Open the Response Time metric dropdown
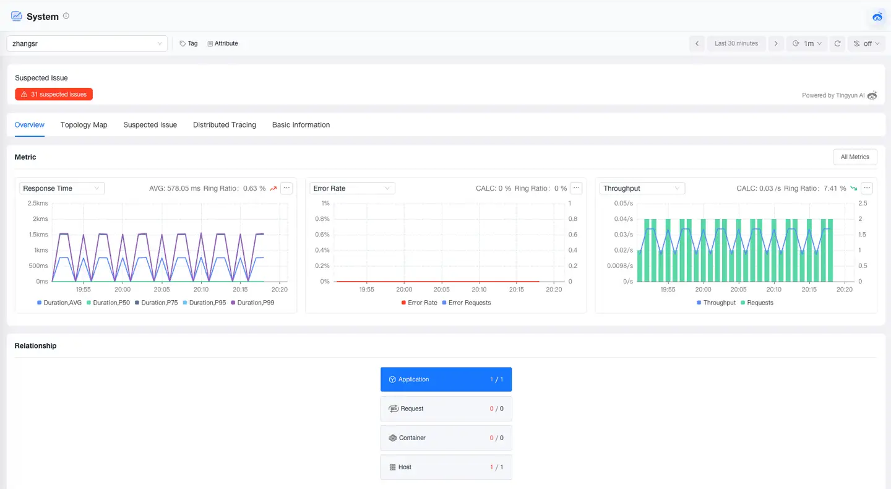The image size is (891, 489). click(x=62, y=188)
